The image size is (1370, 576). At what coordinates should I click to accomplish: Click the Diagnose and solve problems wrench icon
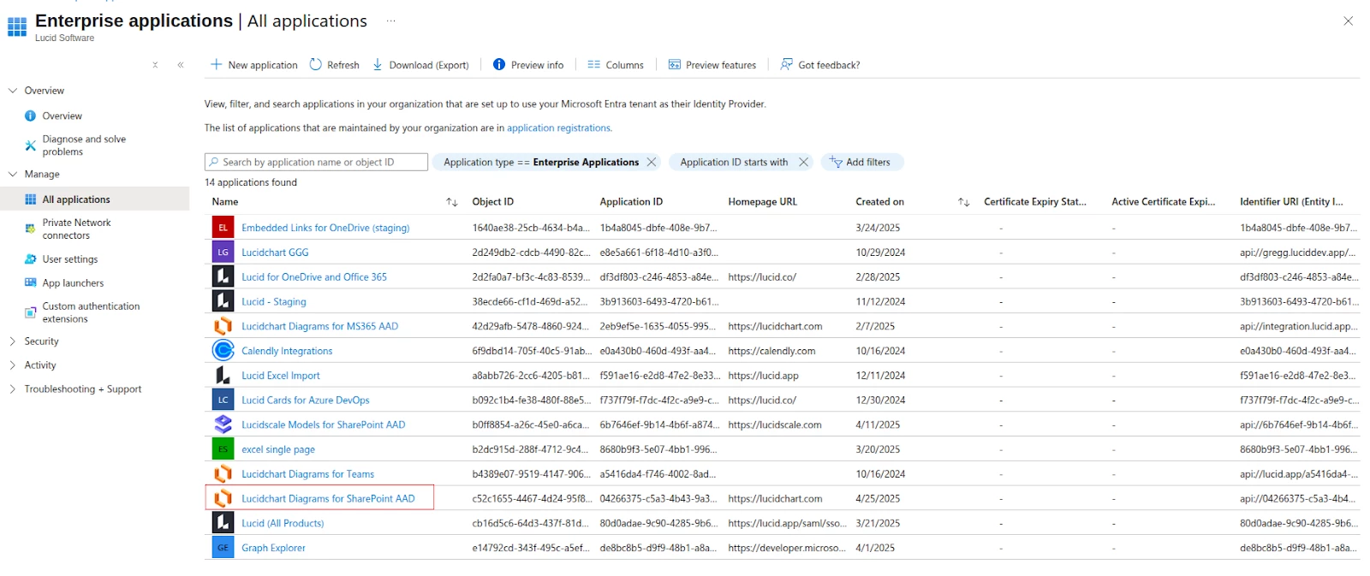coord(31,145)
